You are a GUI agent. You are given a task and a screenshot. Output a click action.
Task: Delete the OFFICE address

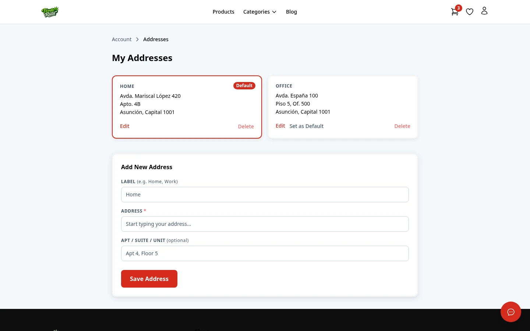tap(402, 126)
